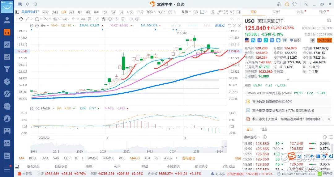Viewport: 334px width, 177px height.
Task: Open the Markets trend line sidebar icon
Action: 7,44
